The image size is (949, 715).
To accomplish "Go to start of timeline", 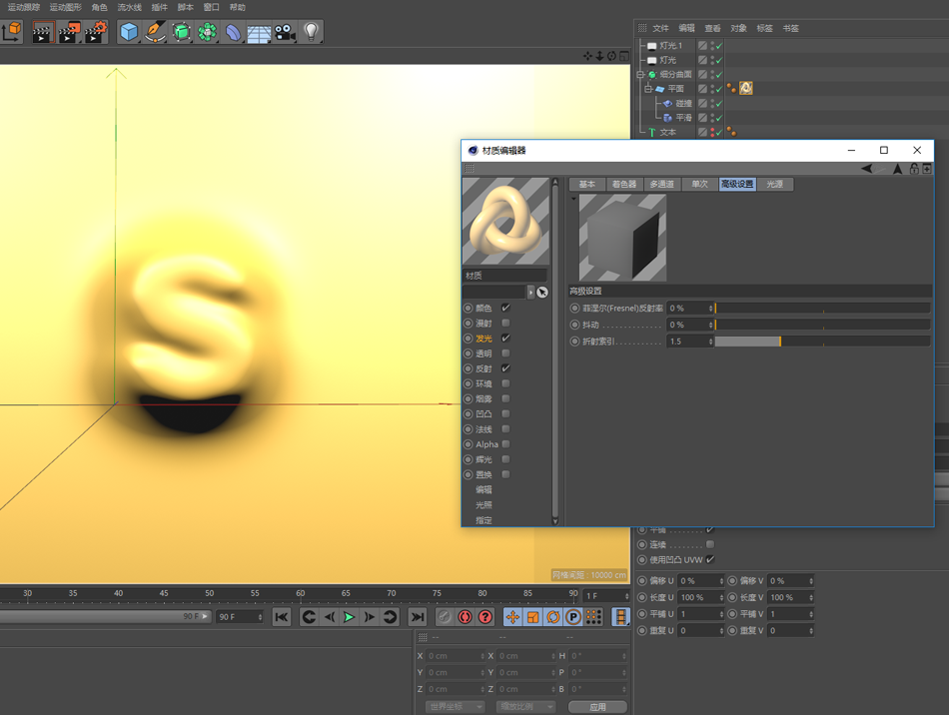I will (x=282, y=617).
